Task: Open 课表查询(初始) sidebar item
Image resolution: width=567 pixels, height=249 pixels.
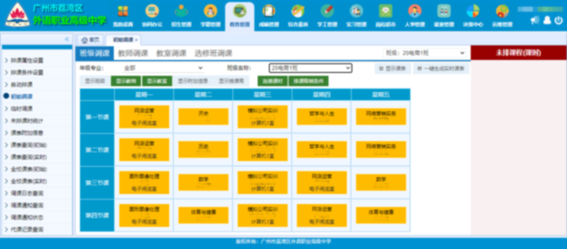Action: (29, 145)
